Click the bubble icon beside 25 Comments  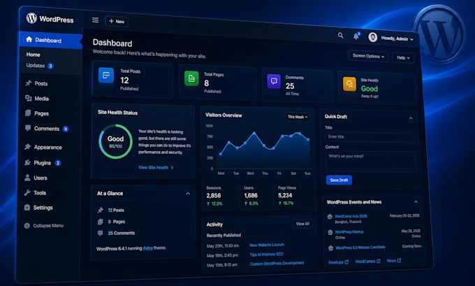[100, 233]
